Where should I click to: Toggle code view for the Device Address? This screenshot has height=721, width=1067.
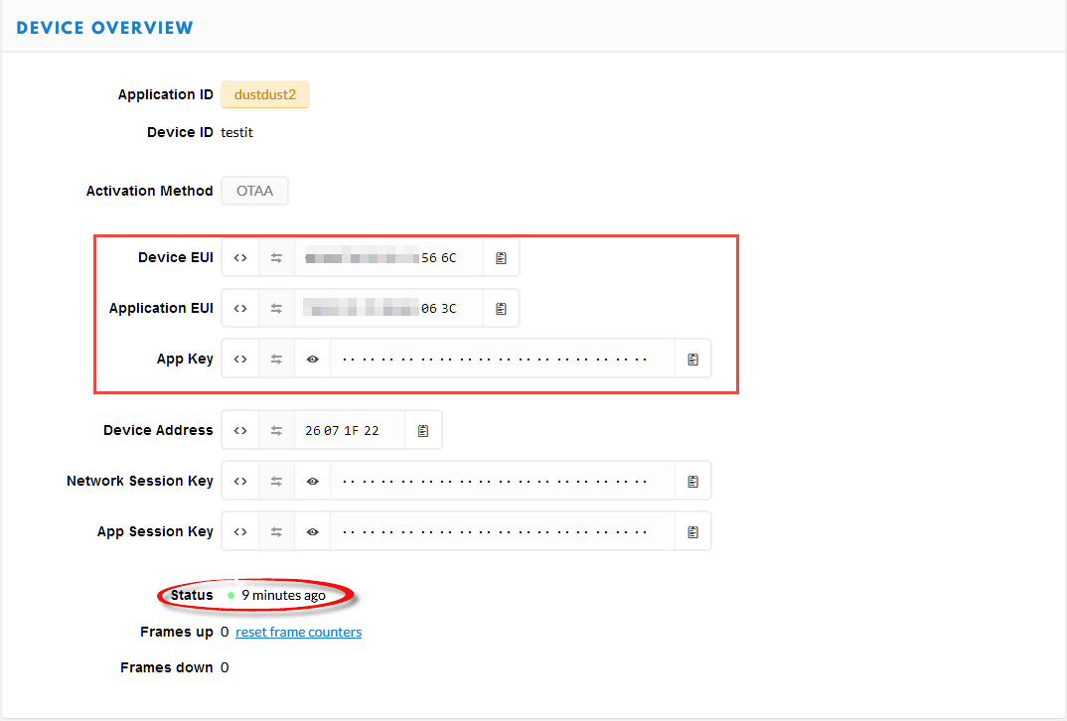pos(239,430)
